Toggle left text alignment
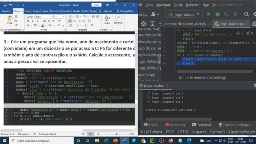256x144 pixels. [70, 21]
